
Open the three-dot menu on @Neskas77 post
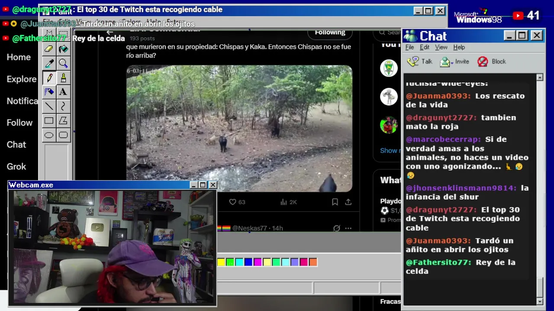click(x=348, y=228)
